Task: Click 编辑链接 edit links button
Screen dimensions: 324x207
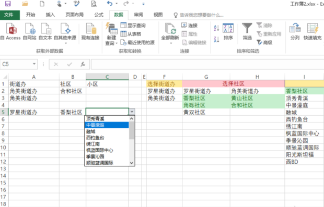Action: (x=194, y=42)
